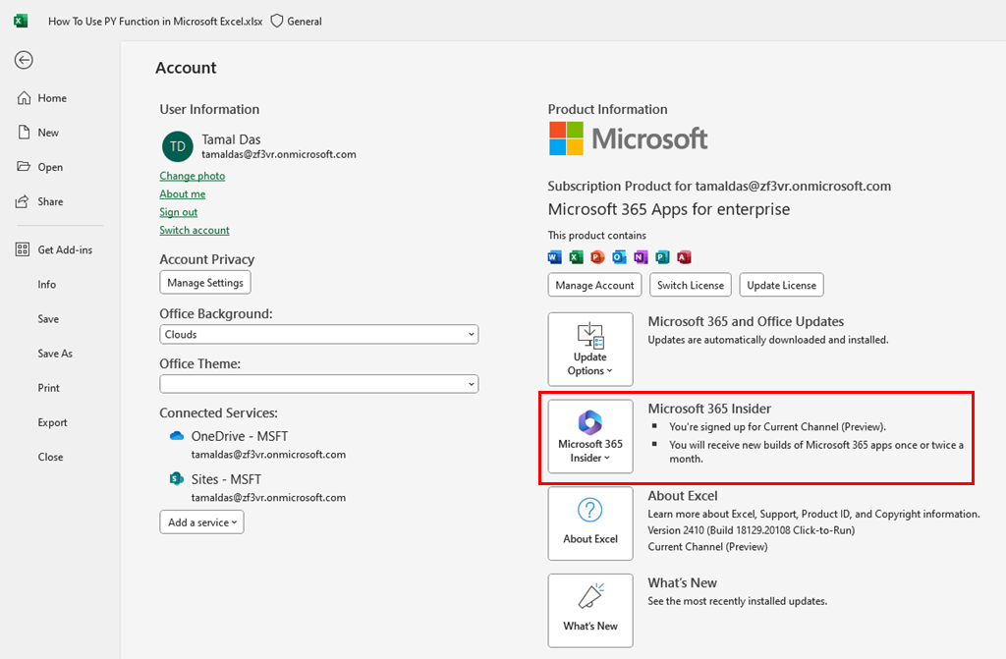This screenshot has width=1006, height=659.
Task: Click the Share icon in sidebar
Action: pyautogui.click(x=23, y=201)
